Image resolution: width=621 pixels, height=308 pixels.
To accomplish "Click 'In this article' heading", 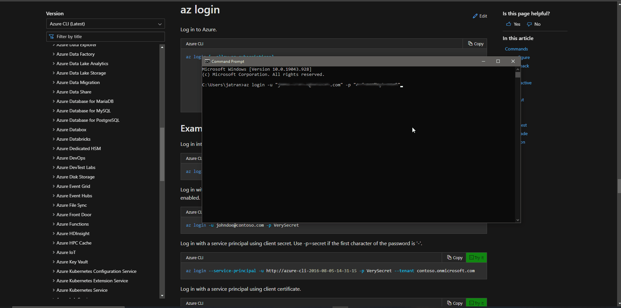I will click(x=518, y=38).
